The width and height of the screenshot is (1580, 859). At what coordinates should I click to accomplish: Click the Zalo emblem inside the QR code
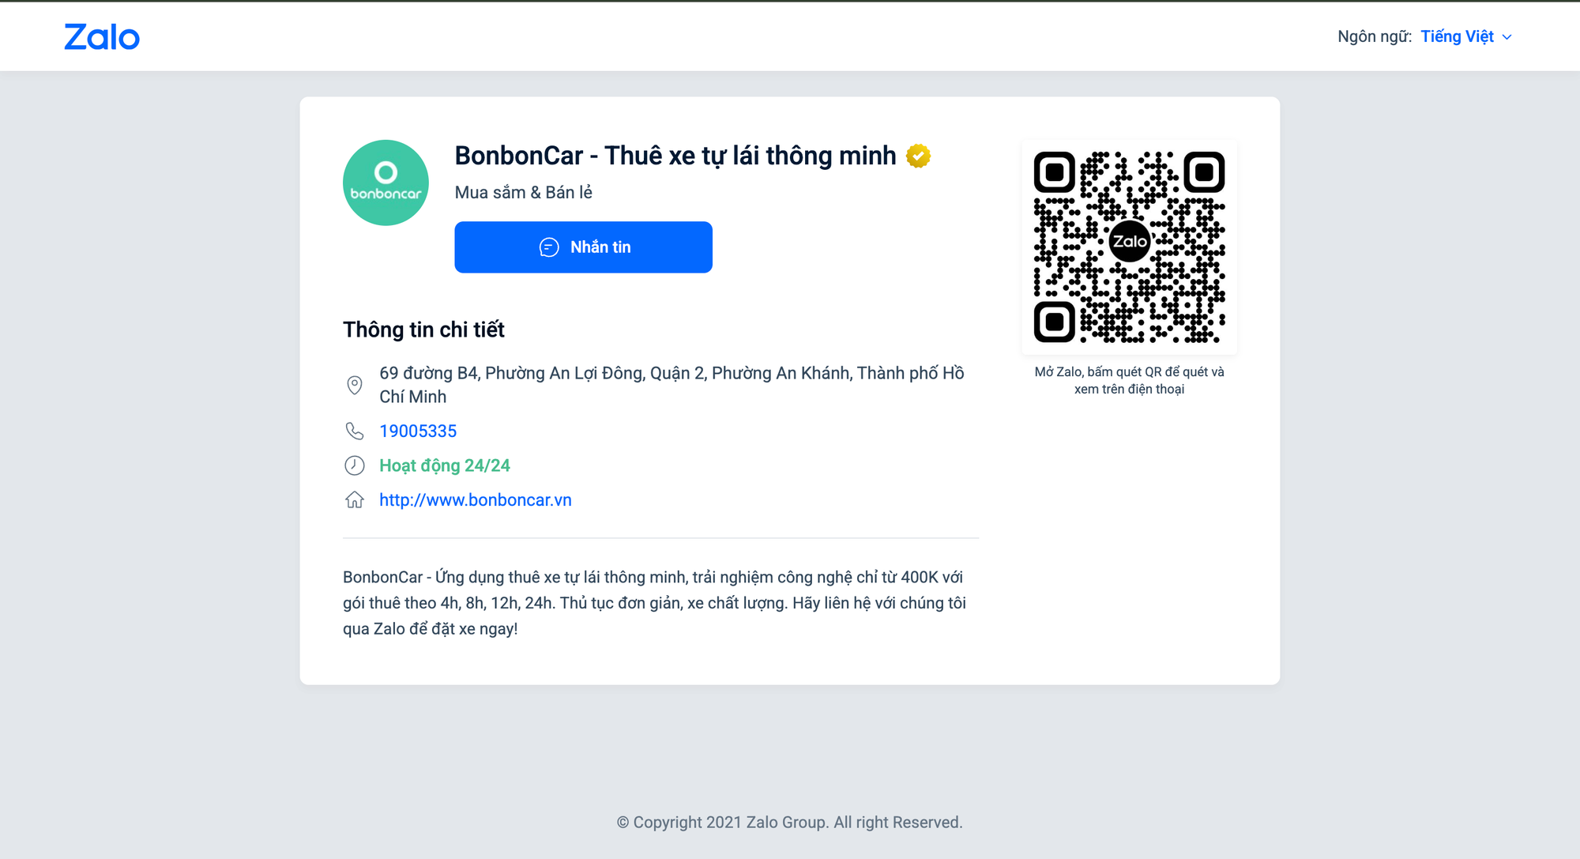pos(1129,242)
